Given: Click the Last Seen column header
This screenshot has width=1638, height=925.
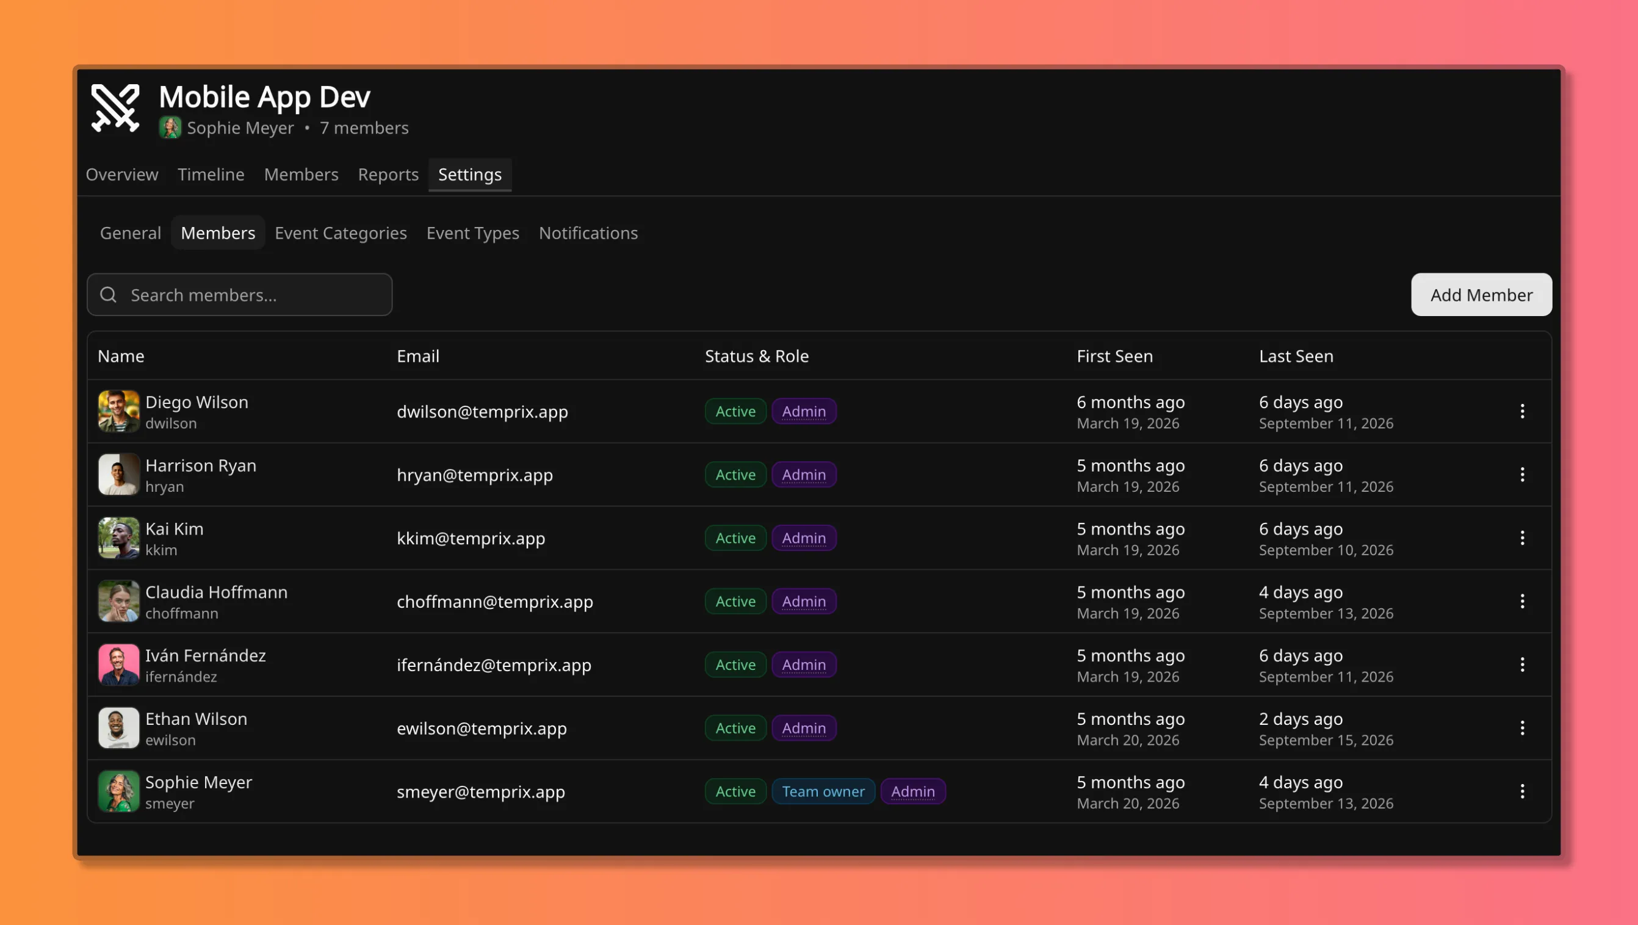Looking at the screenshot, I should 1296,356.
